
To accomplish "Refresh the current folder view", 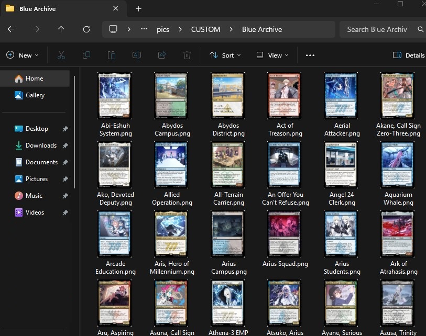I will (86, 29).
